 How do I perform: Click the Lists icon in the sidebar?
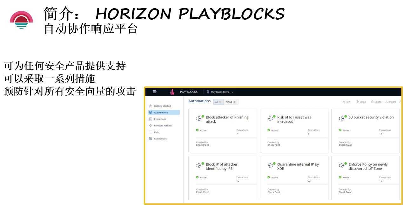pyautogui.click(x=151, y=132)
